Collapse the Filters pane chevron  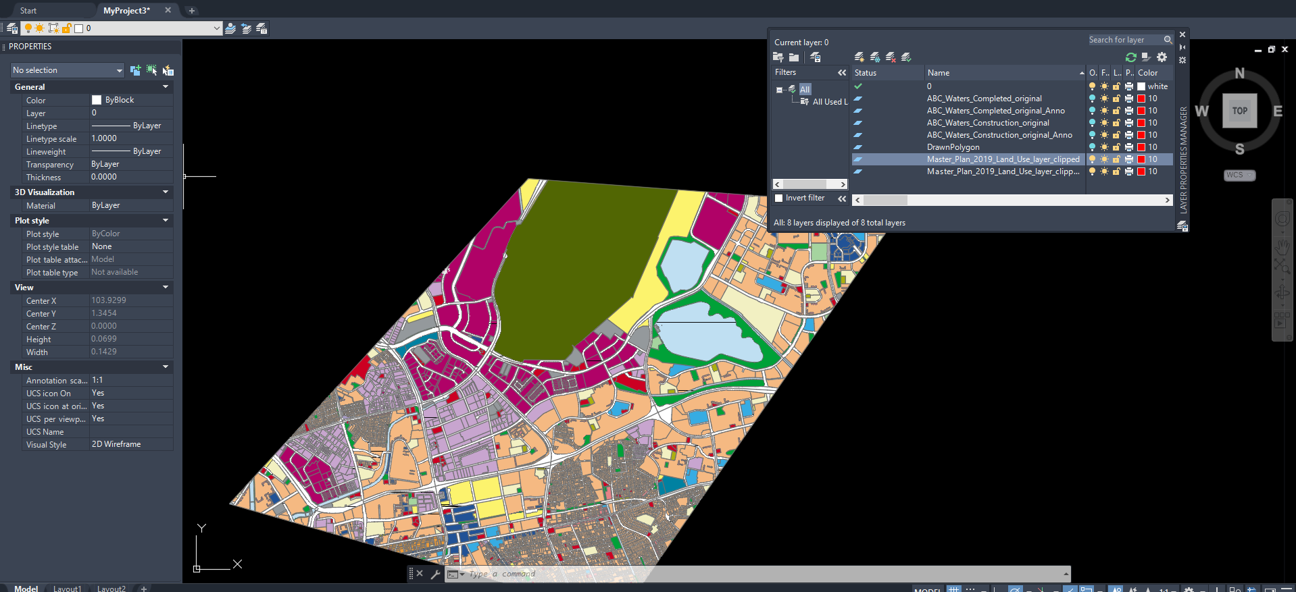coord(842,72)
